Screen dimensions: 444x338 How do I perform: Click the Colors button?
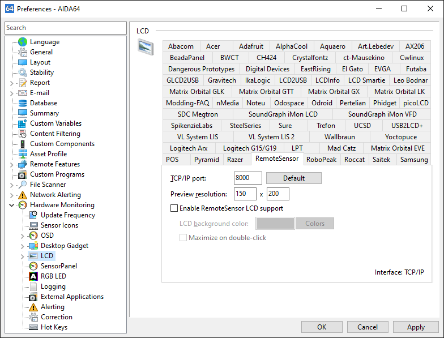315,223
